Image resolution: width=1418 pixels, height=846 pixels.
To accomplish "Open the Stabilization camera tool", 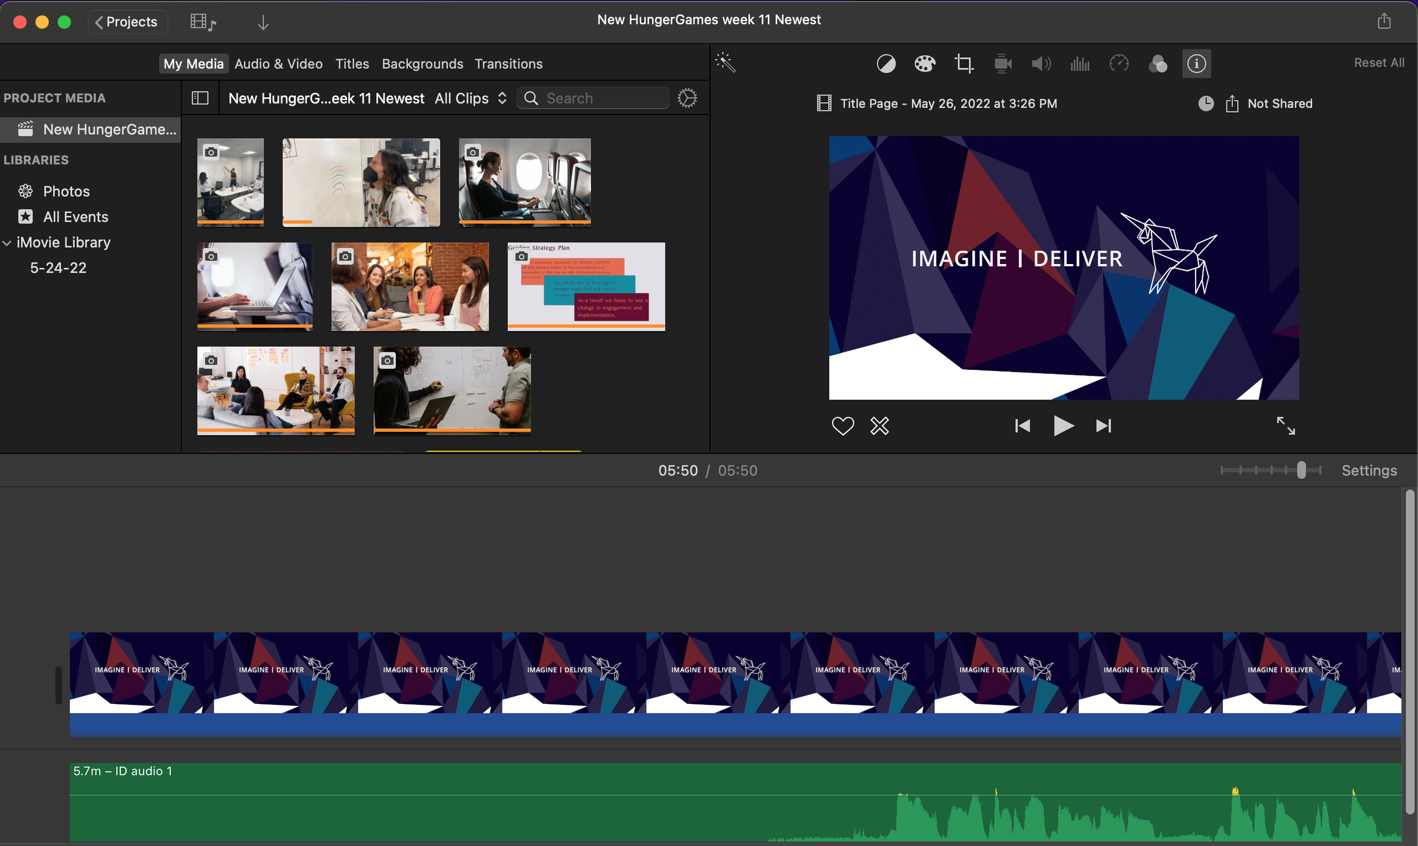I will [1003, 63].
